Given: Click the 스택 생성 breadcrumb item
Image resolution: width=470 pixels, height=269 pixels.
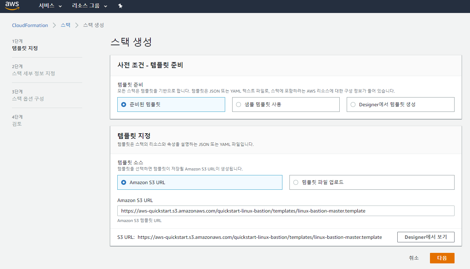Looking at the screenshot, I should pyautogui.click(x=93, y=25).
